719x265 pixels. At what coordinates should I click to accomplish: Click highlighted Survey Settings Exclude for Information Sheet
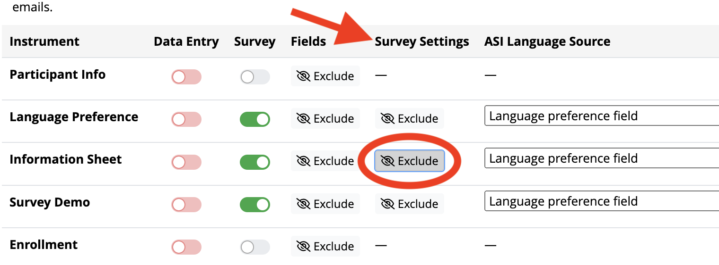coord(410,161)
